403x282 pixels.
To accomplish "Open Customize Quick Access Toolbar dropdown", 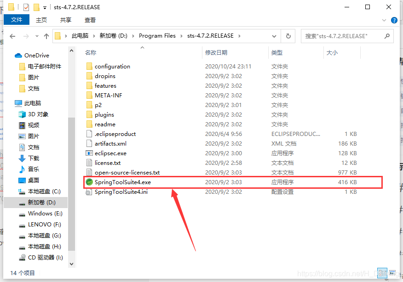I will coord(45,8).
